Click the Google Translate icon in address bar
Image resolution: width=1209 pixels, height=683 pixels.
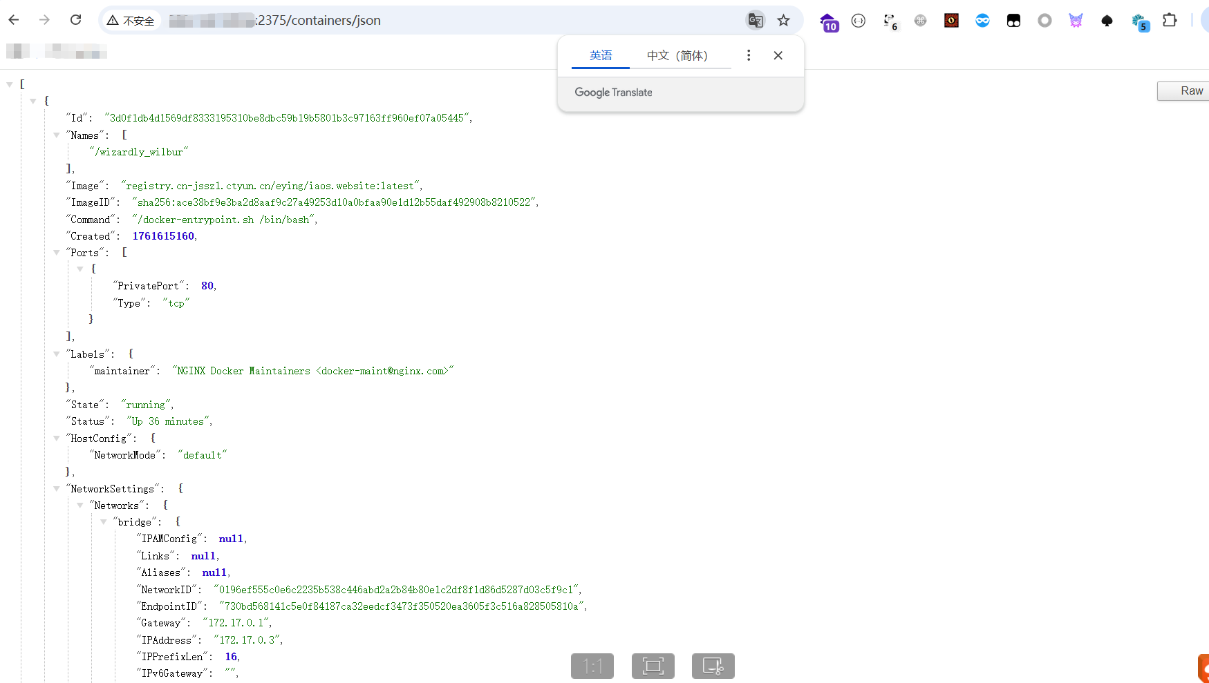756,21
